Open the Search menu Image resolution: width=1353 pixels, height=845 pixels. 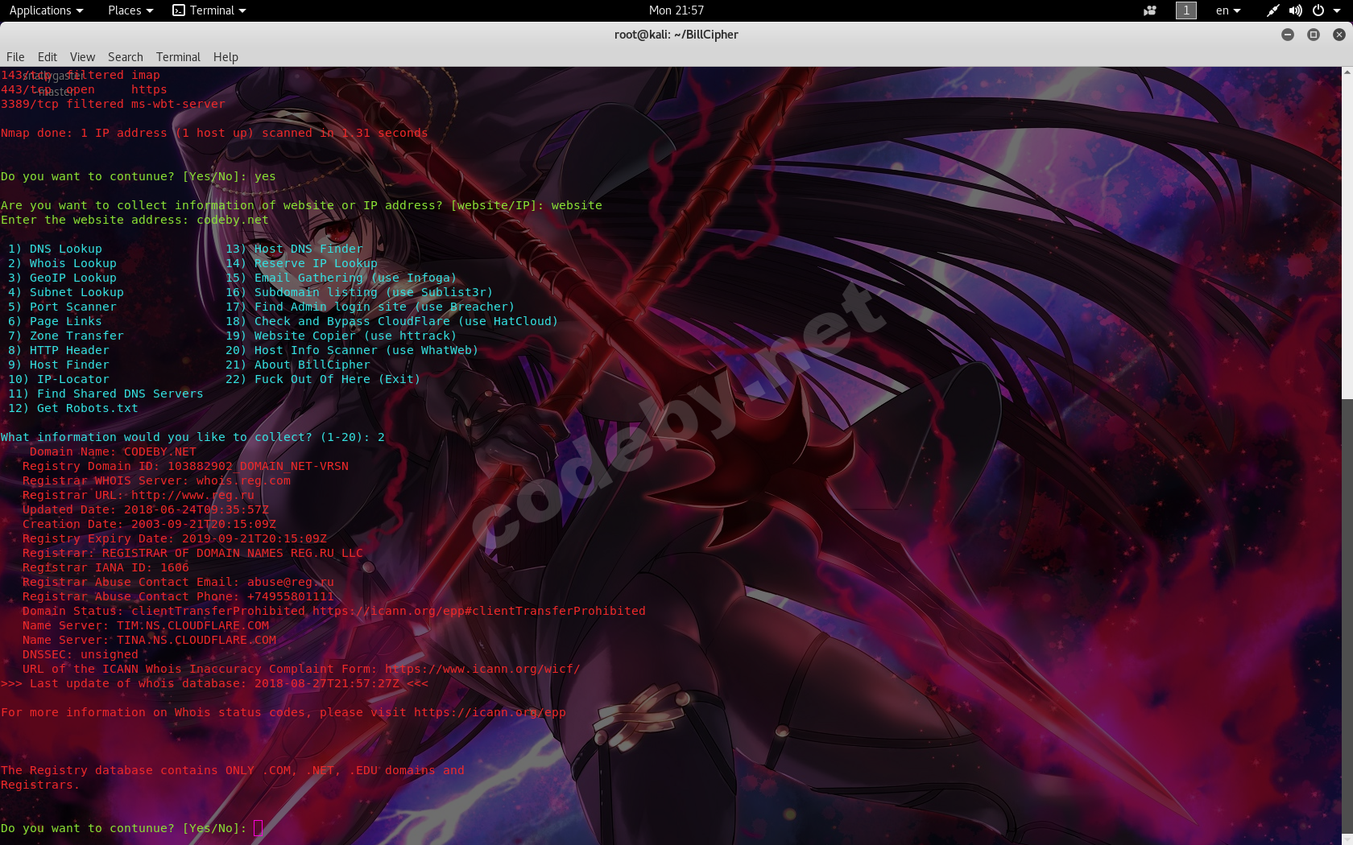(126, 57)
